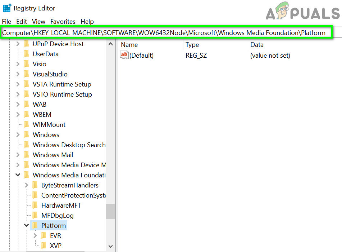Select the WAB folder icon
This screenshot has height=252, width=342.
26,104
